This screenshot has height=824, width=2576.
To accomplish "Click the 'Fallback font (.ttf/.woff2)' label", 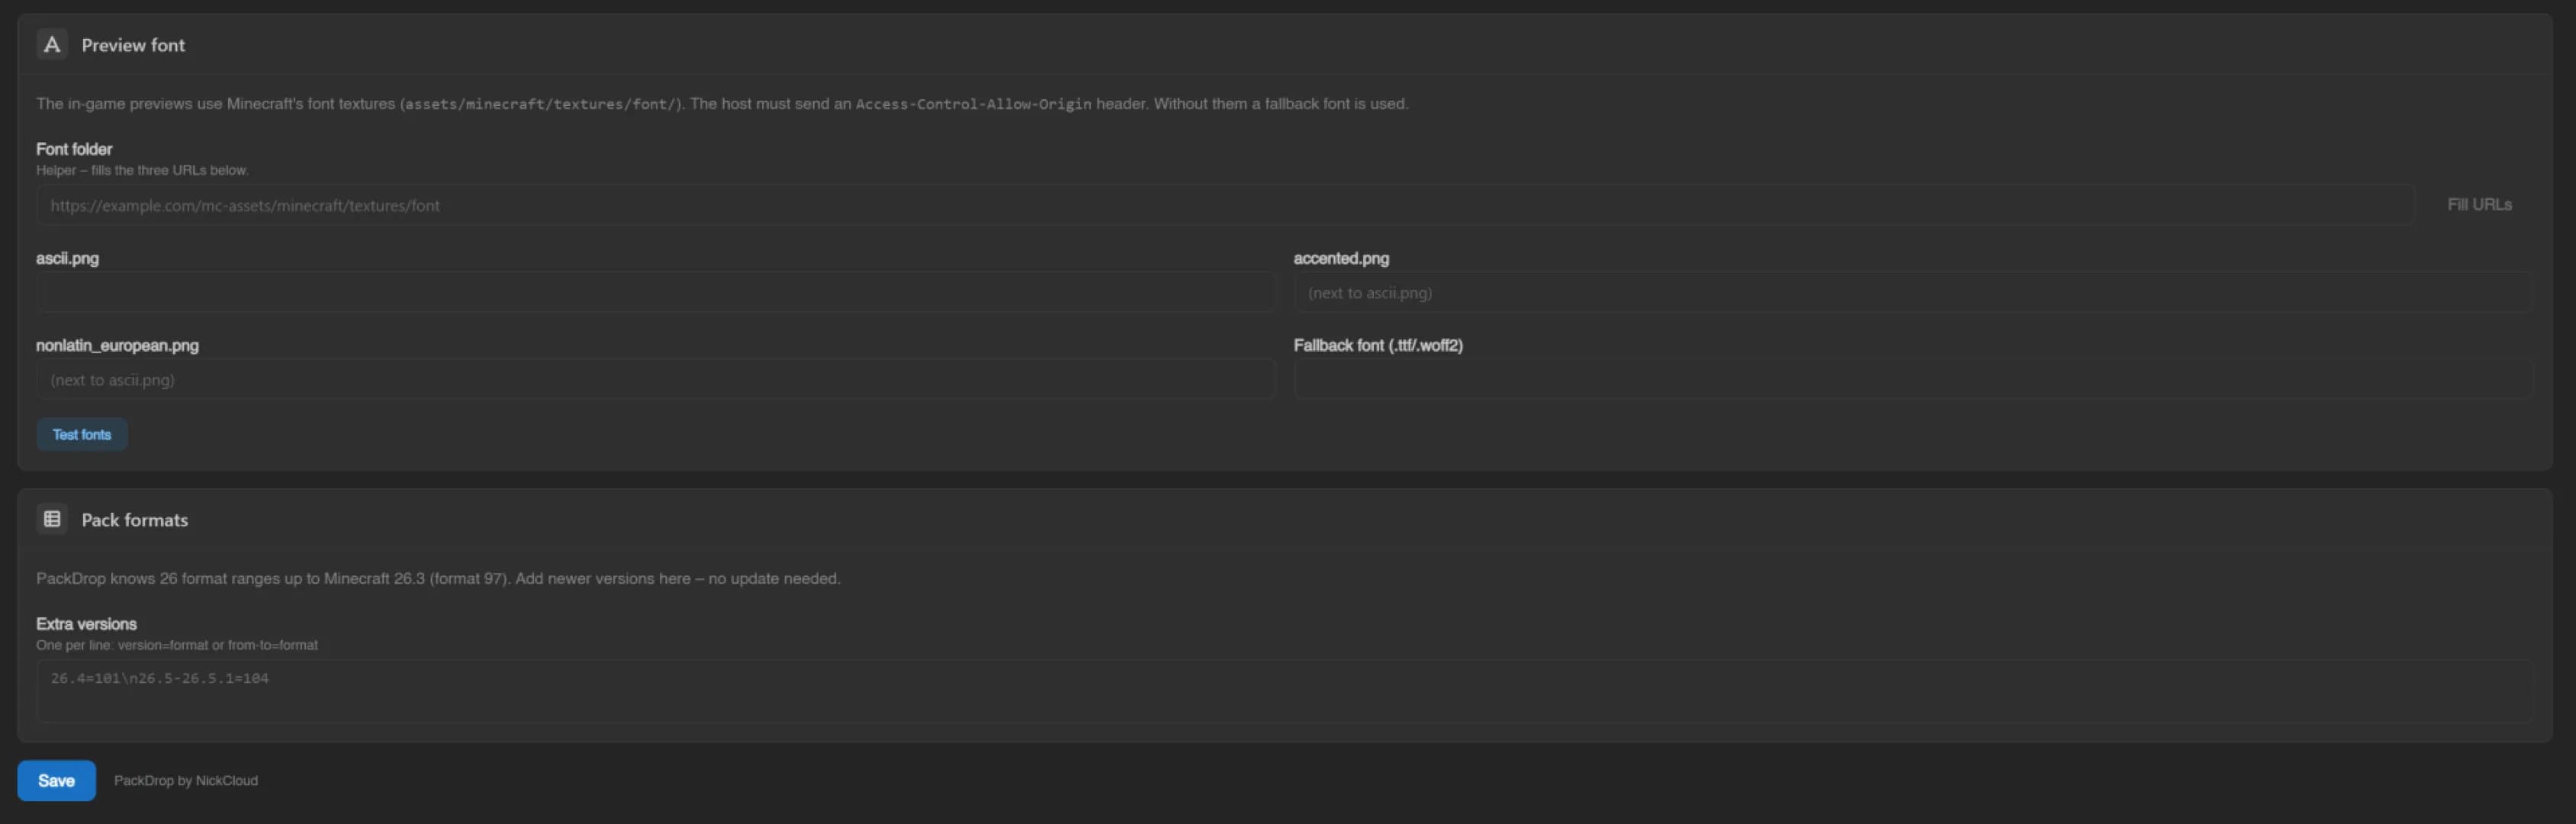I will [1378, 345].
